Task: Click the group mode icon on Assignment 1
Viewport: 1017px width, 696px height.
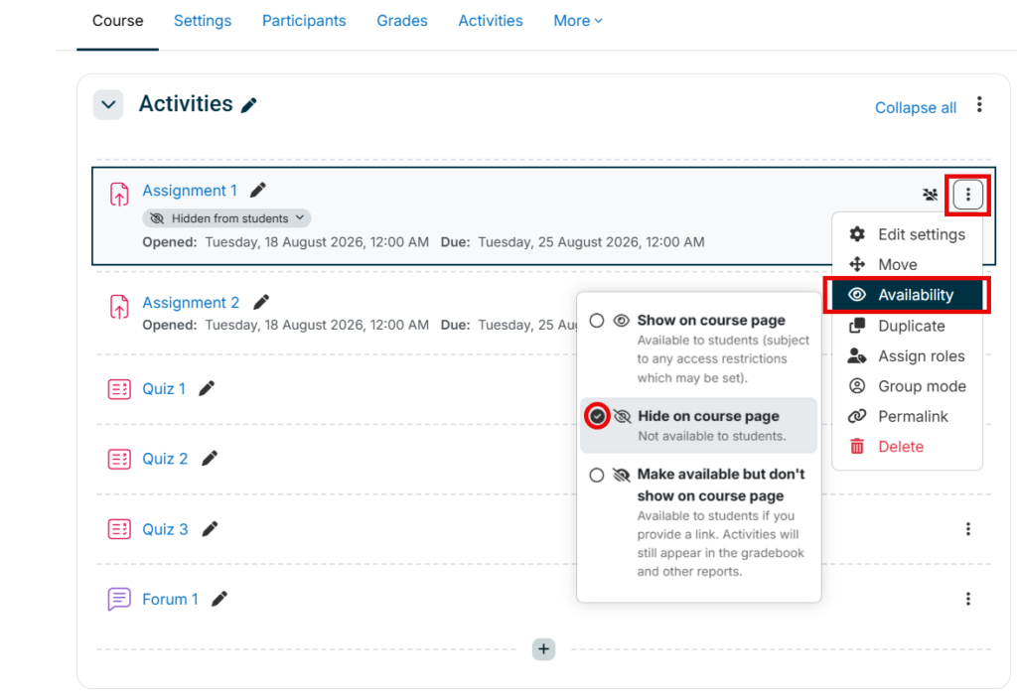Action: [x=930, y=194]
